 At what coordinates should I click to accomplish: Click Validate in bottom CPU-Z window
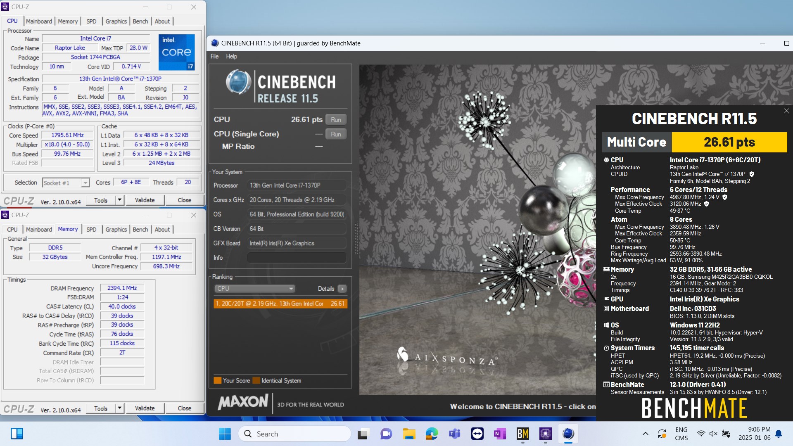point(145,408)
